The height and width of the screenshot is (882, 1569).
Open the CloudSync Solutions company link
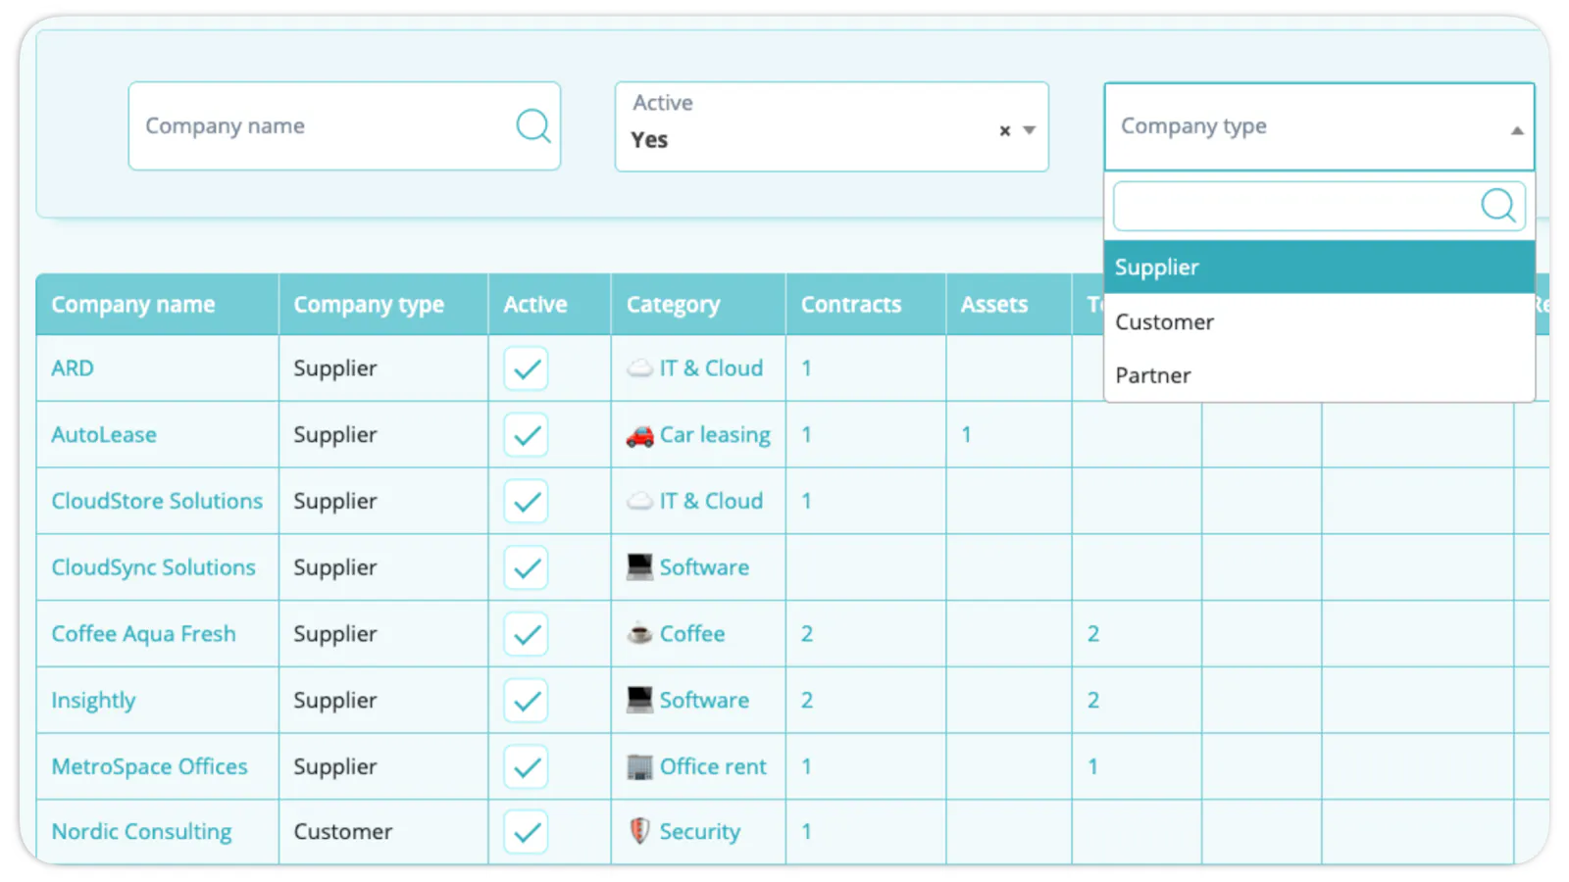153,567
